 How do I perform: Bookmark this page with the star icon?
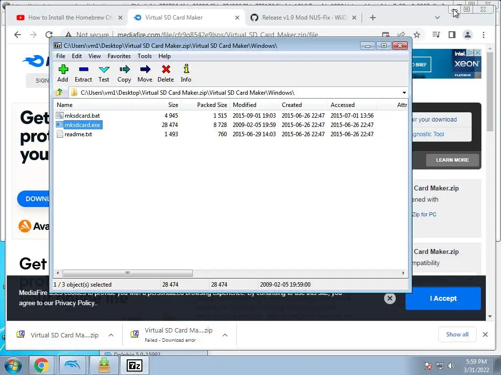(x=417, y=35)
